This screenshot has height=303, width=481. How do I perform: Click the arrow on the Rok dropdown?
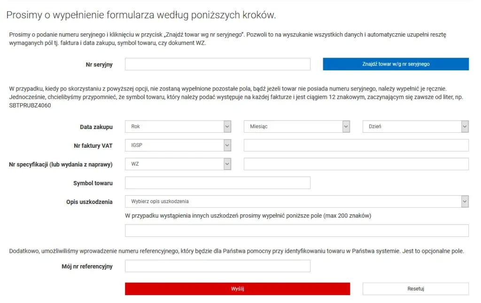[x=227, y=127]
